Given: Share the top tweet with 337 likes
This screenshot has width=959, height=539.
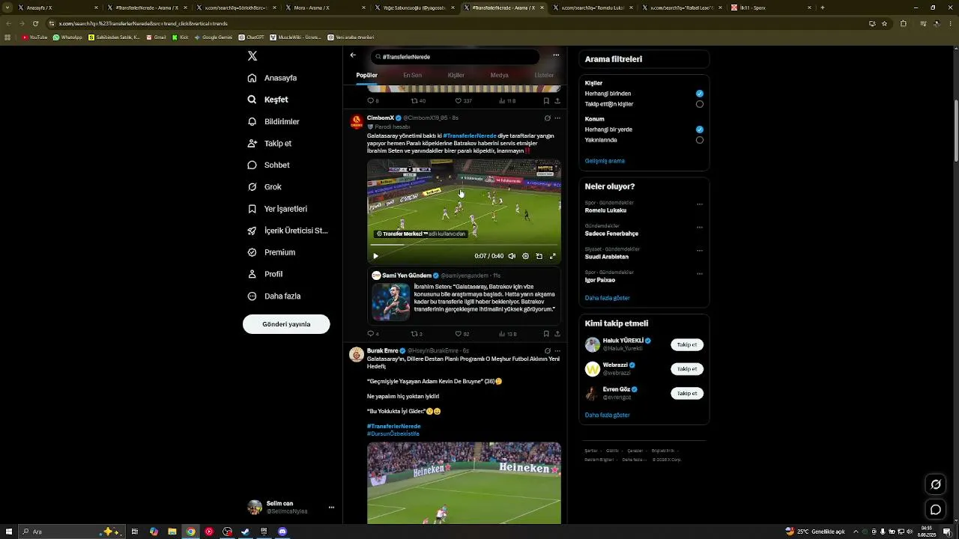Looking at the screenshot, I should pyautogui.click(x=557, y=101).
